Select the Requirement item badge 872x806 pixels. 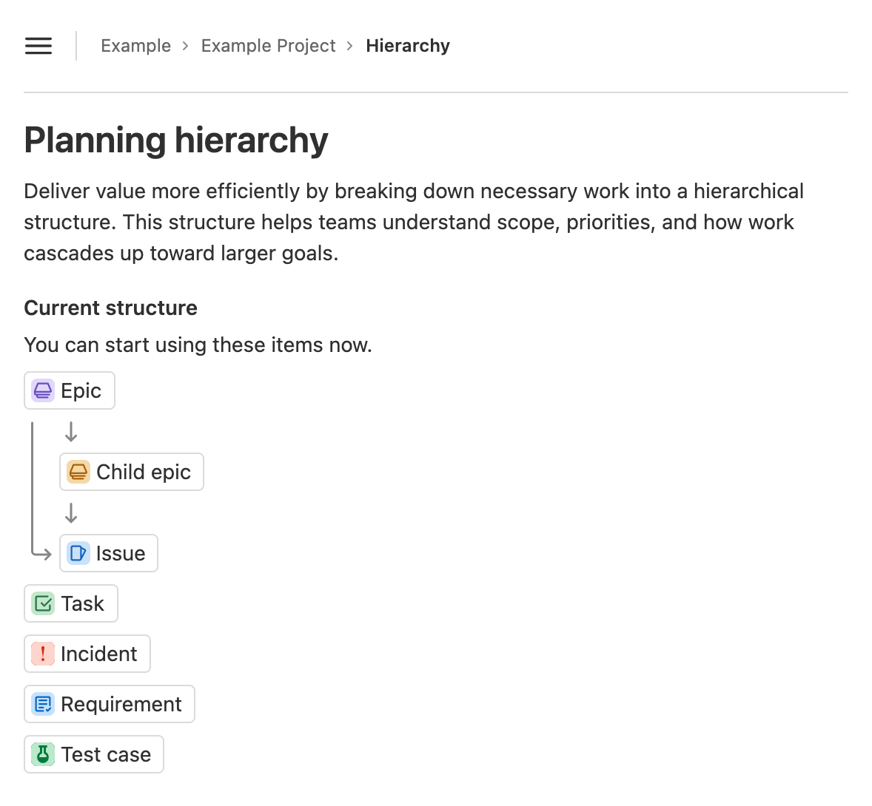click(x=109, y=704)
